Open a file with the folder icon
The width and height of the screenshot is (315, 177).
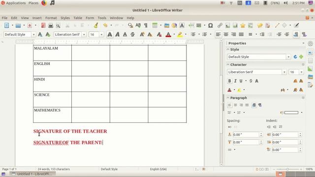[18, 26]
